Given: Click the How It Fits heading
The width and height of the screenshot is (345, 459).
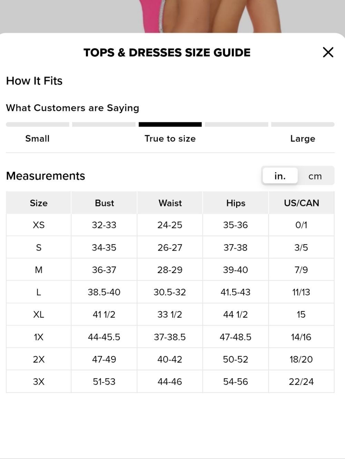Looking at the screenshot, I should 34,81.
